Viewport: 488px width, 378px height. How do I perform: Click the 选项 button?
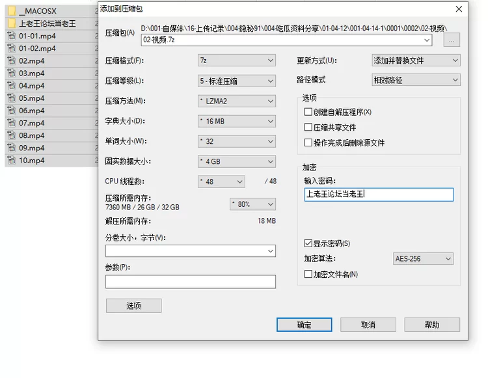133,306
